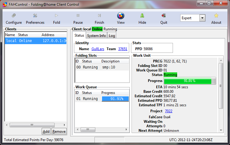230x145 pixels.
Task: Switch to the Status tab
Action: tap(79, 35)
